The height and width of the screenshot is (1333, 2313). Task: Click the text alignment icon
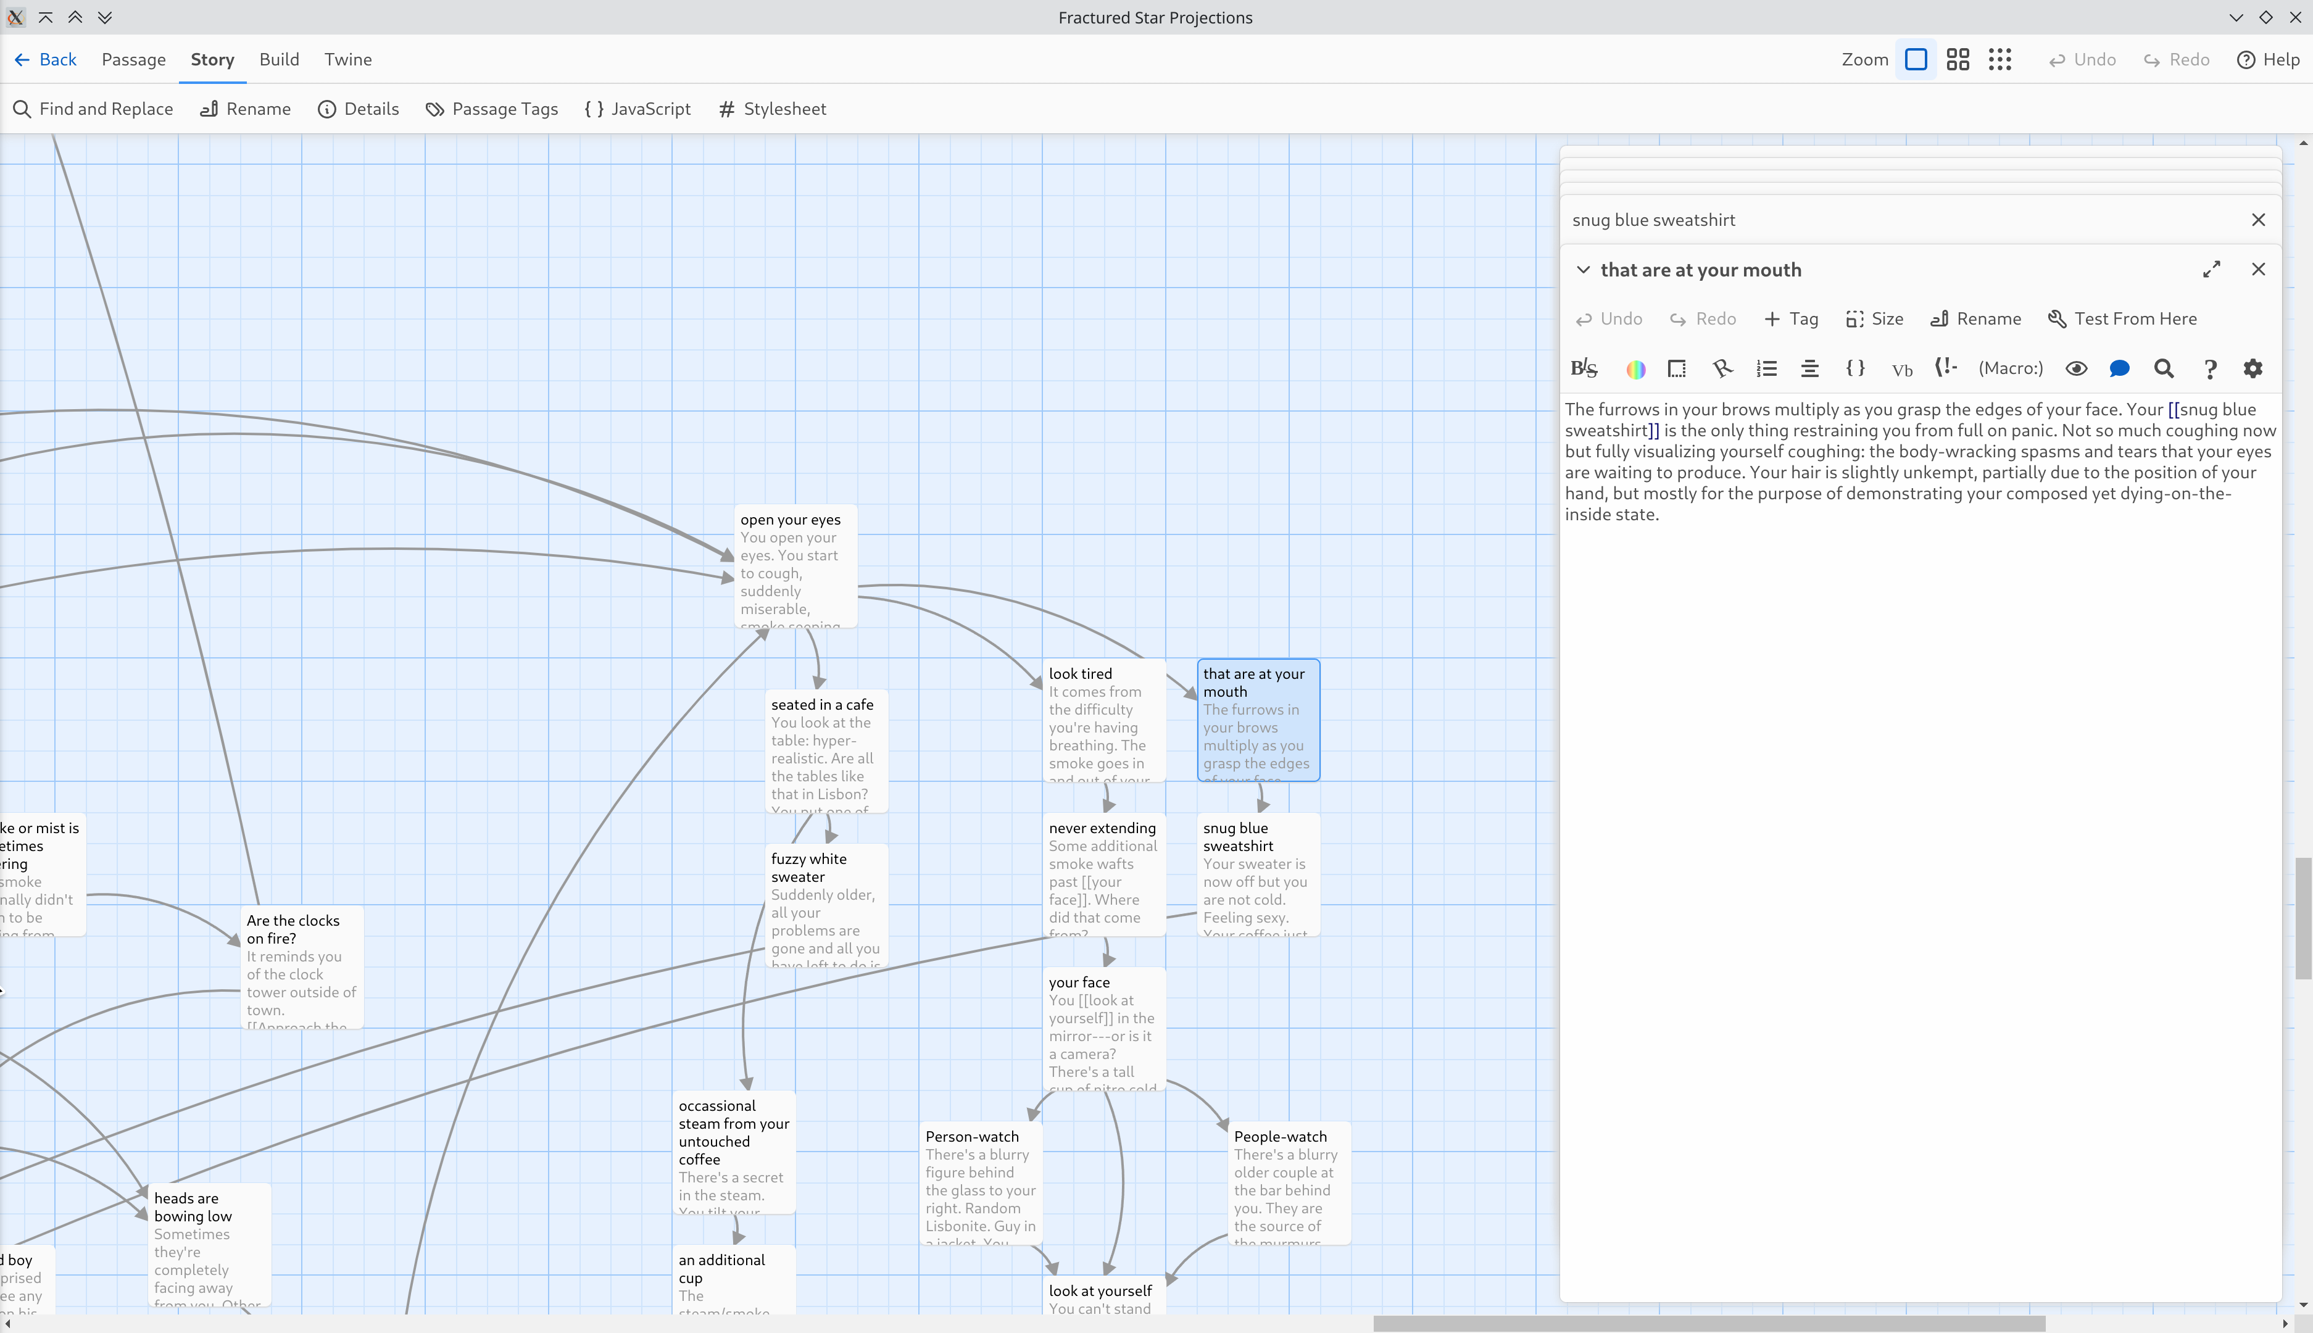[1809, 368]
